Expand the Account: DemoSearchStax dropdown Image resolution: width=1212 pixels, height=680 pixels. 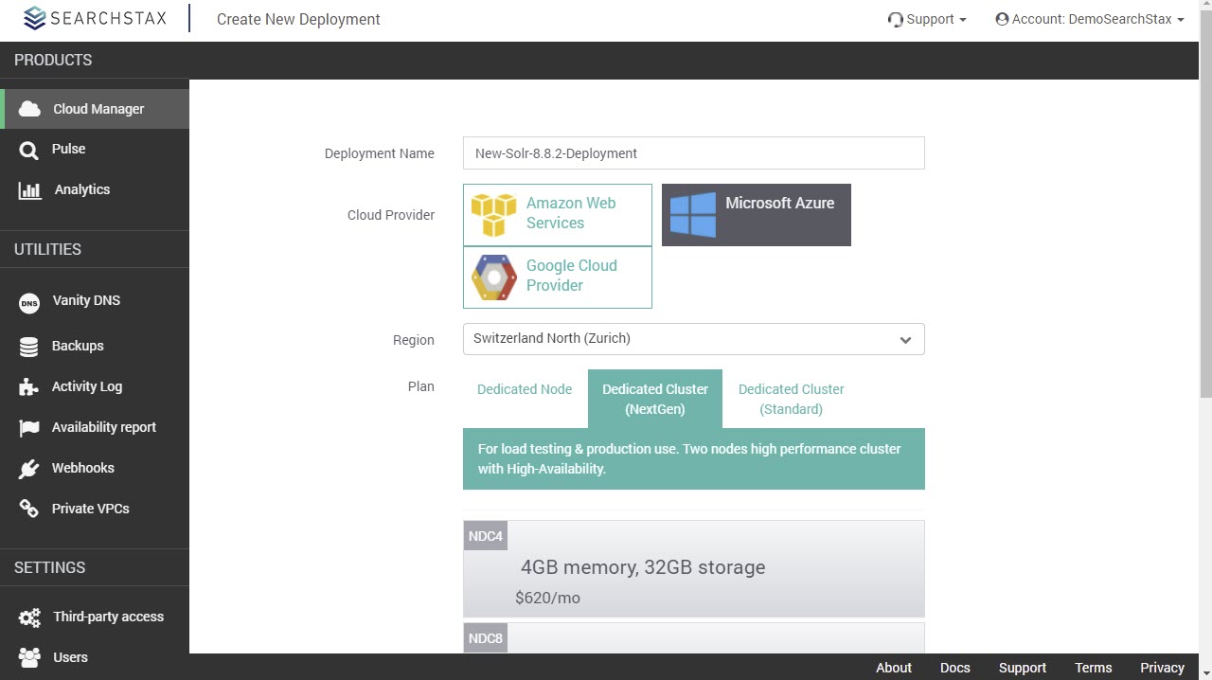(x=1090, y=19)
